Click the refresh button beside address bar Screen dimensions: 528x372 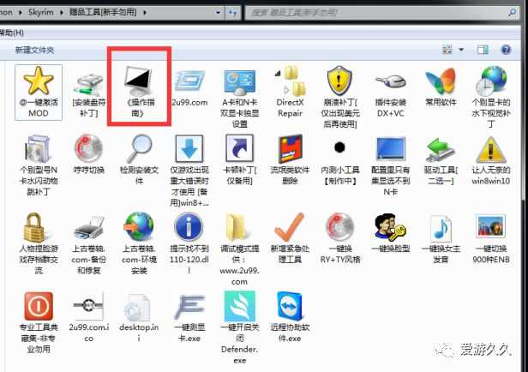click(232, 13)
